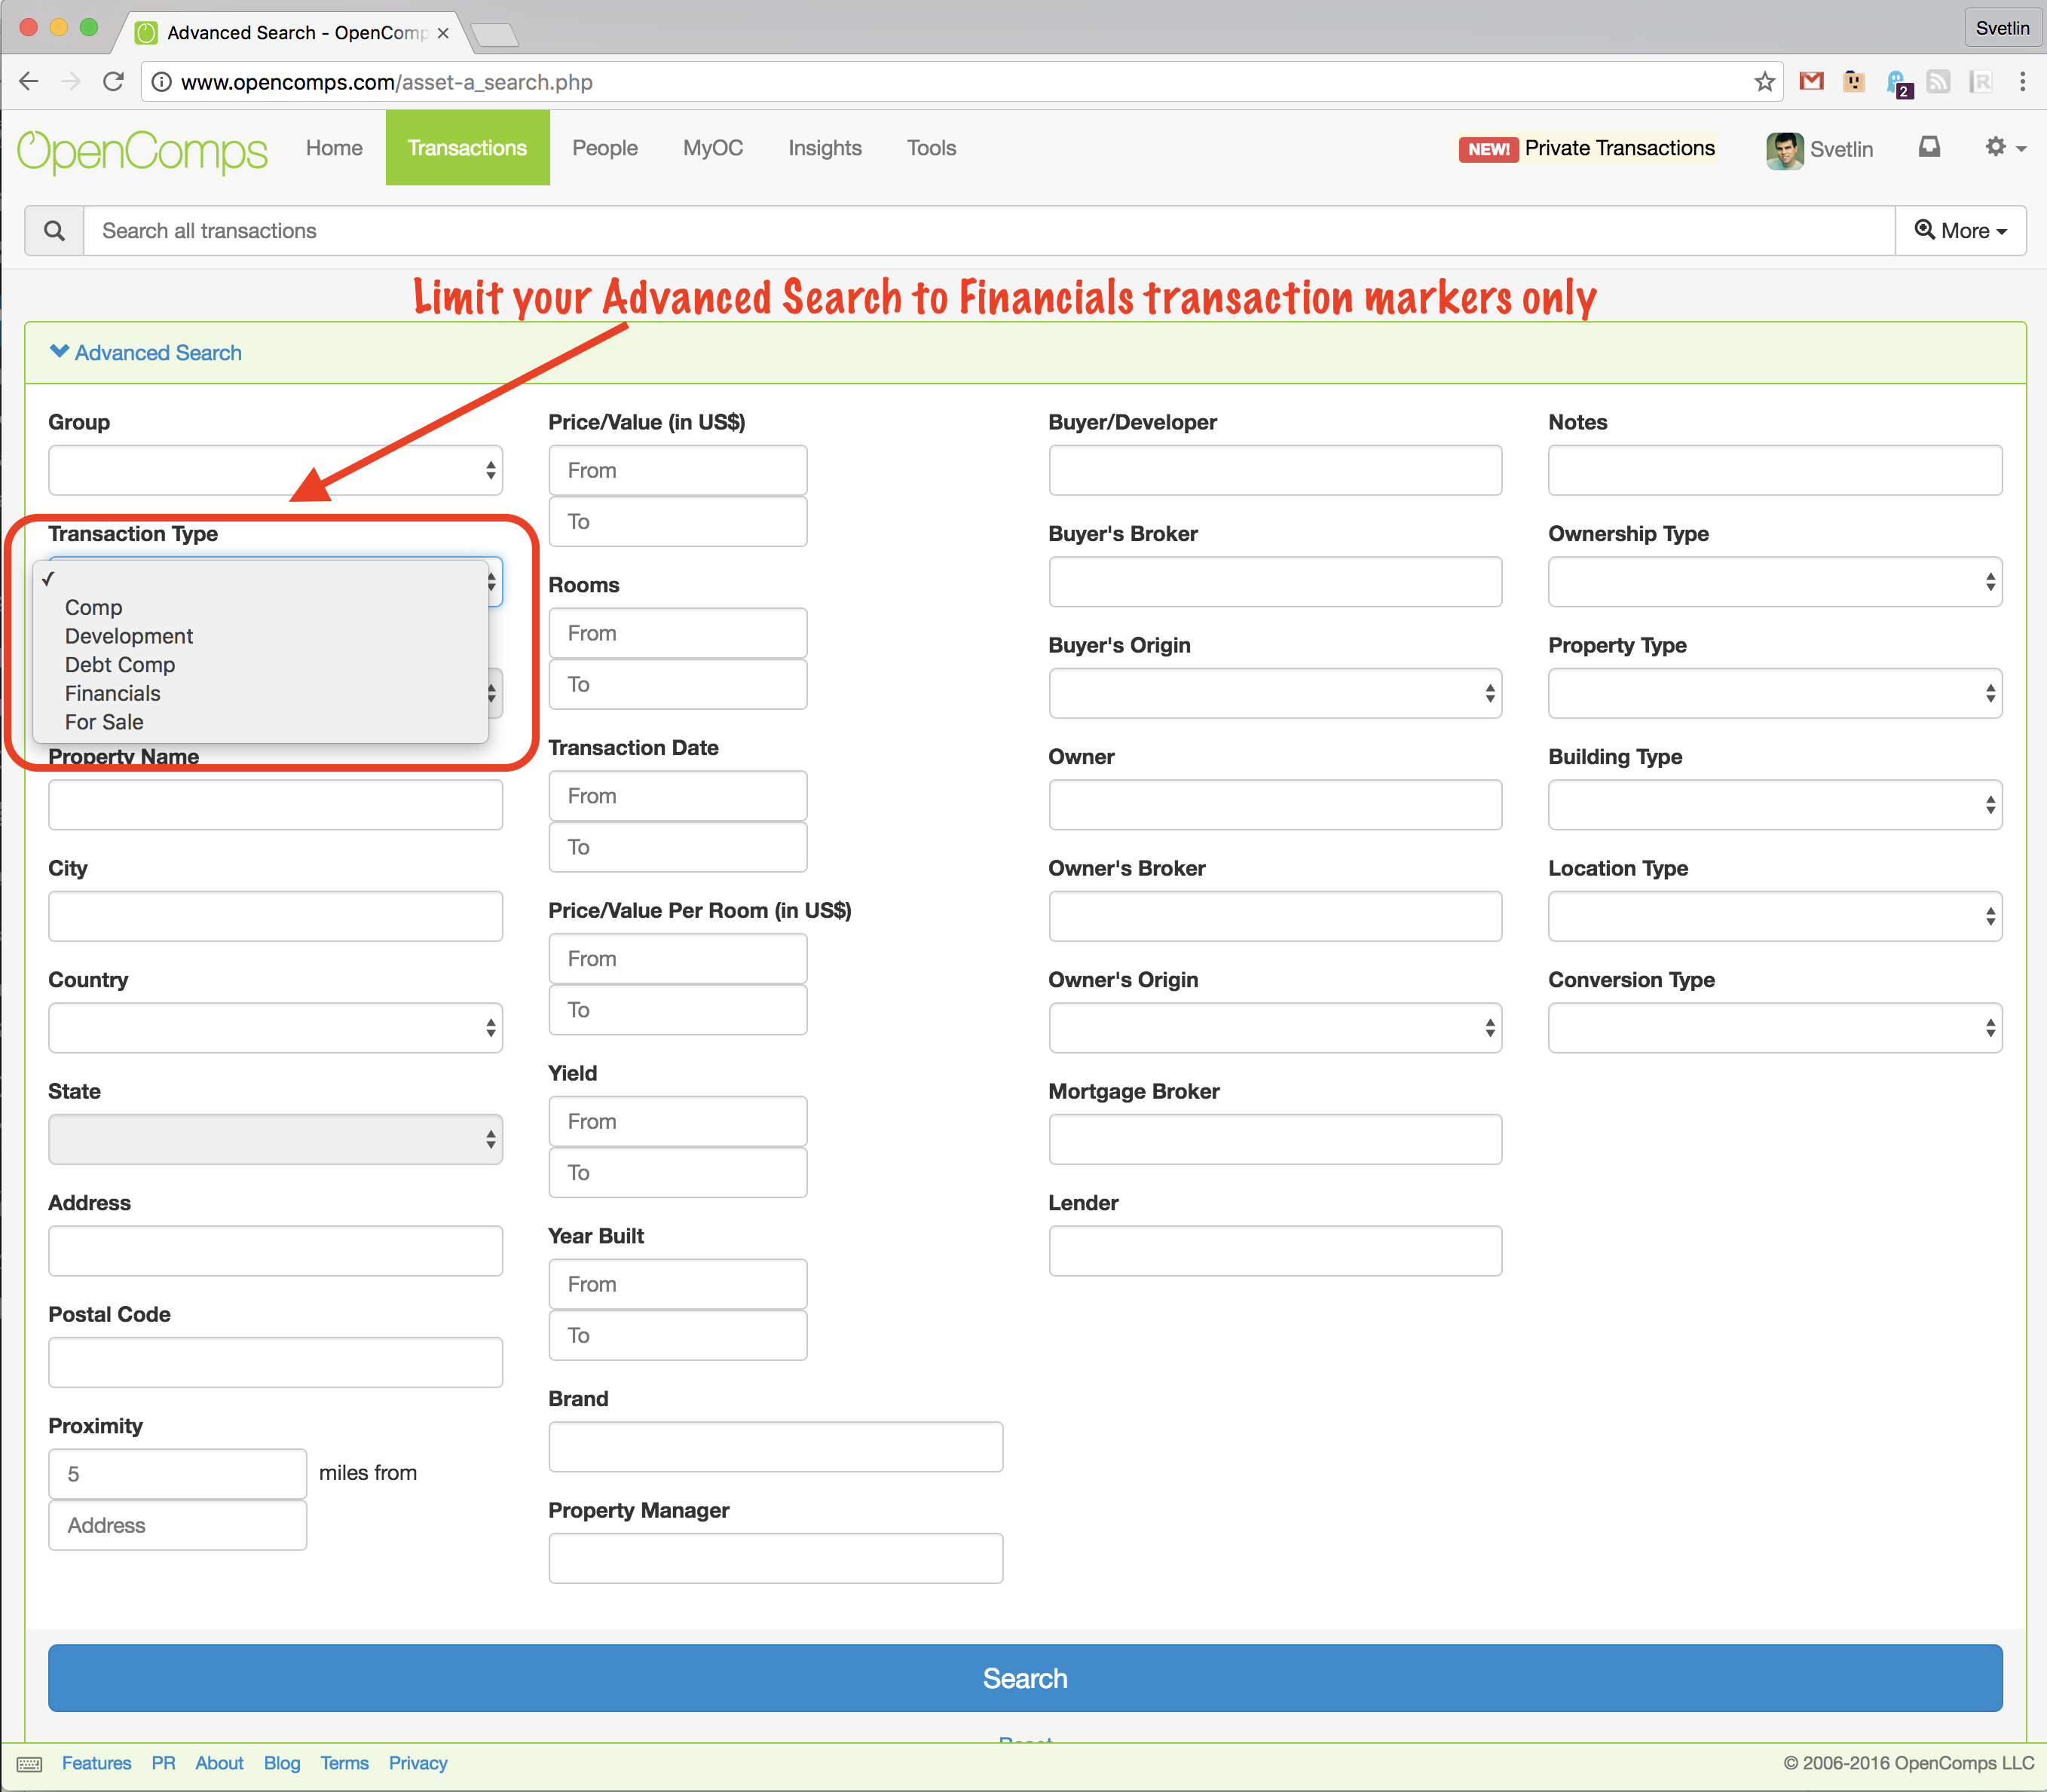Open the More search options dropdown

(1960, 231)
